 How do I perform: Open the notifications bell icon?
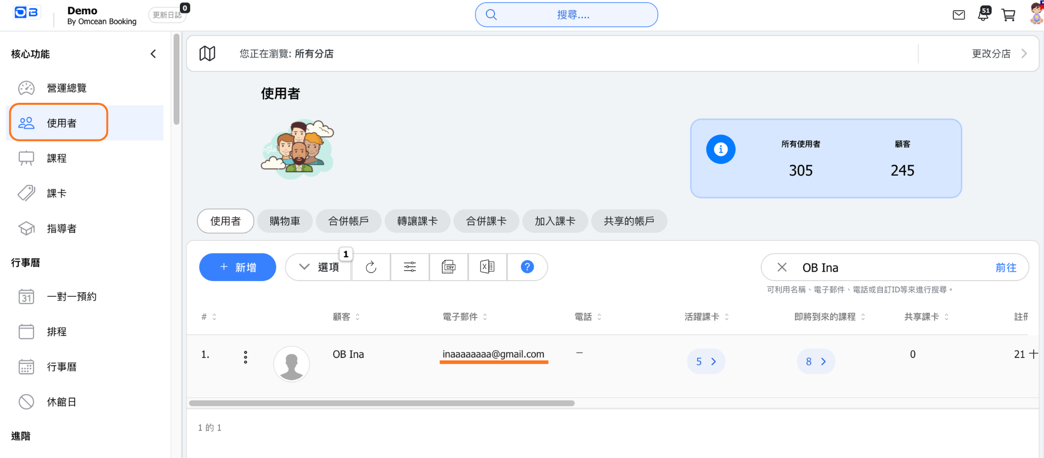[983, 15]
